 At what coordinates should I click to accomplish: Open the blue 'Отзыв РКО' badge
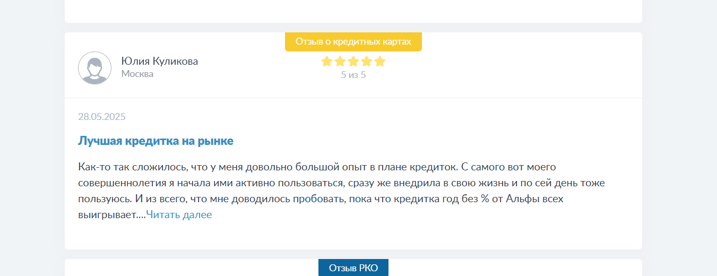353,268
